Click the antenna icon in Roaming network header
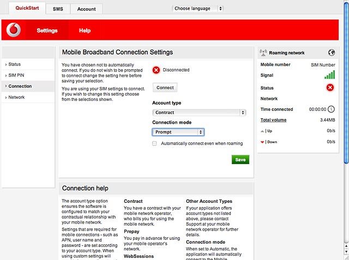 click(x=263, y=53)
